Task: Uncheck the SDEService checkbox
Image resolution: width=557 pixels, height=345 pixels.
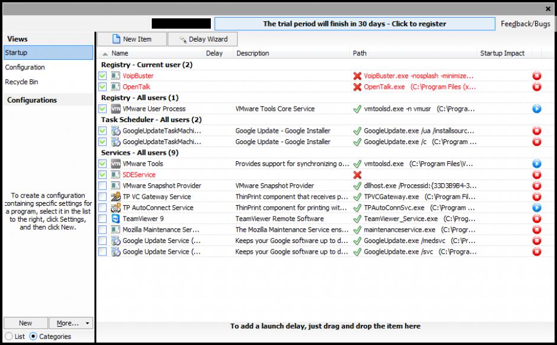Action: click(103, 174)
